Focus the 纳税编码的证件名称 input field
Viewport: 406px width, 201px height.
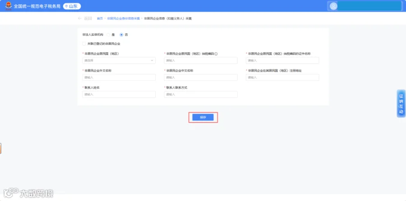point(282,60)
